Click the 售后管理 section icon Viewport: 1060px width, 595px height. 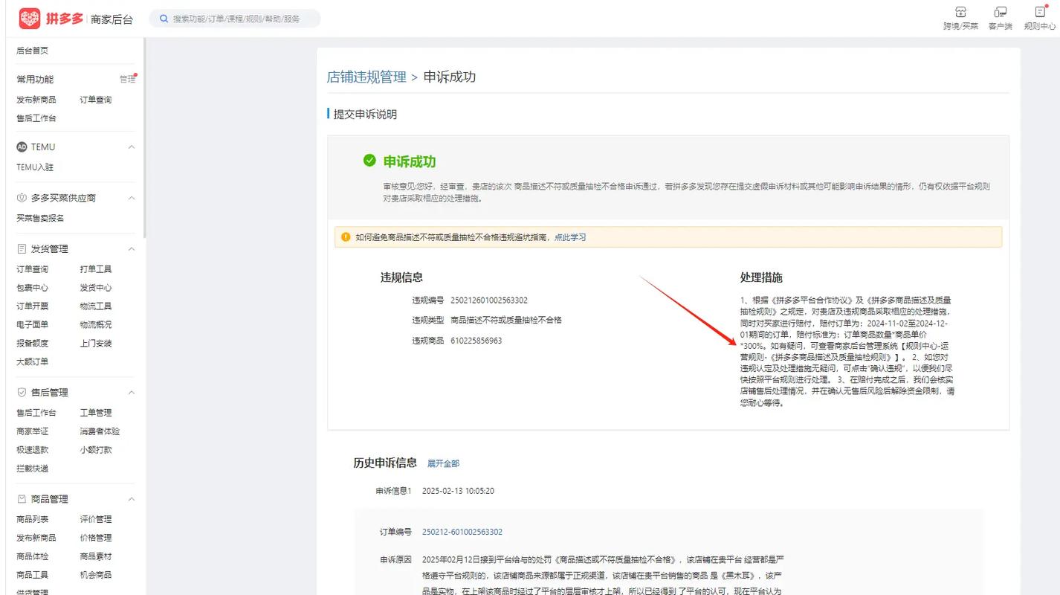[x=22, y=393]
